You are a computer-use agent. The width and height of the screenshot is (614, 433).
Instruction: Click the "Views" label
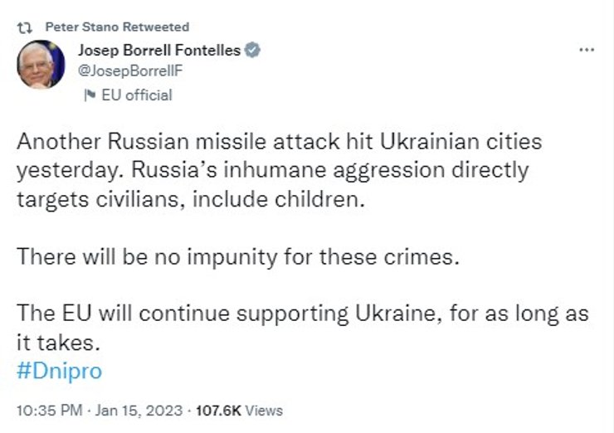point(266,410)
